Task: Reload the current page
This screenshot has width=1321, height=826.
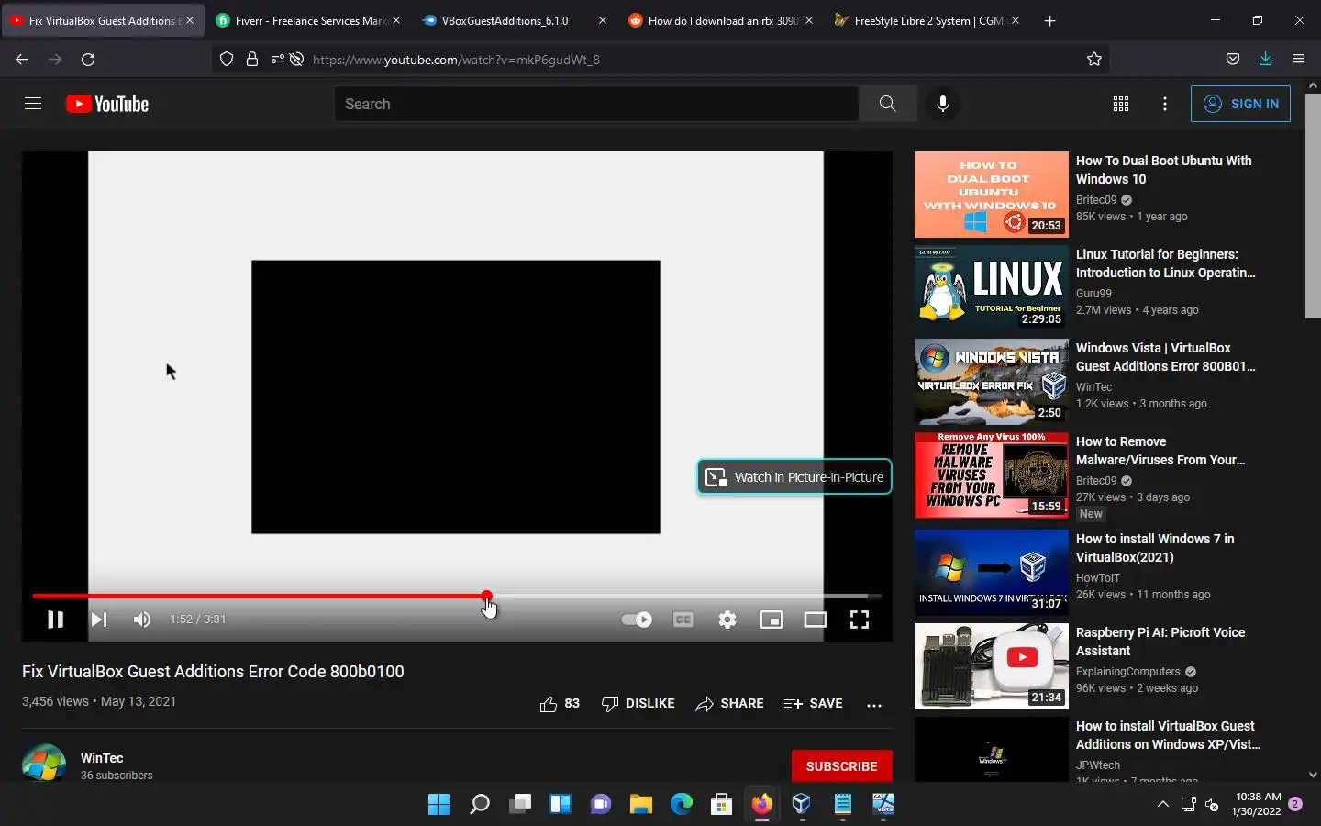Action: click(88, 59)
